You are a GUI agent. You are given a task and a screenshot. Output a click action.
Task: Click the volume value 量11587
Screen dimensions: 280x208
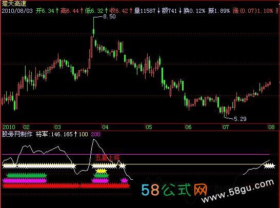tap(145, 11)
